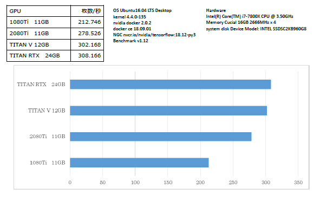Click the 2080Ti 11GB chart bar
The image size is (320, 201).
point(161,137)
